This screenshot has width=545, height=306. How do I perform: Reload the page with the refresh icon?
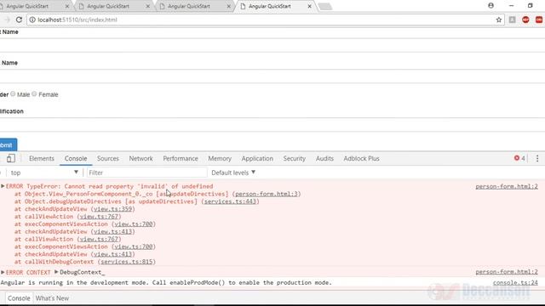(19, 20)
